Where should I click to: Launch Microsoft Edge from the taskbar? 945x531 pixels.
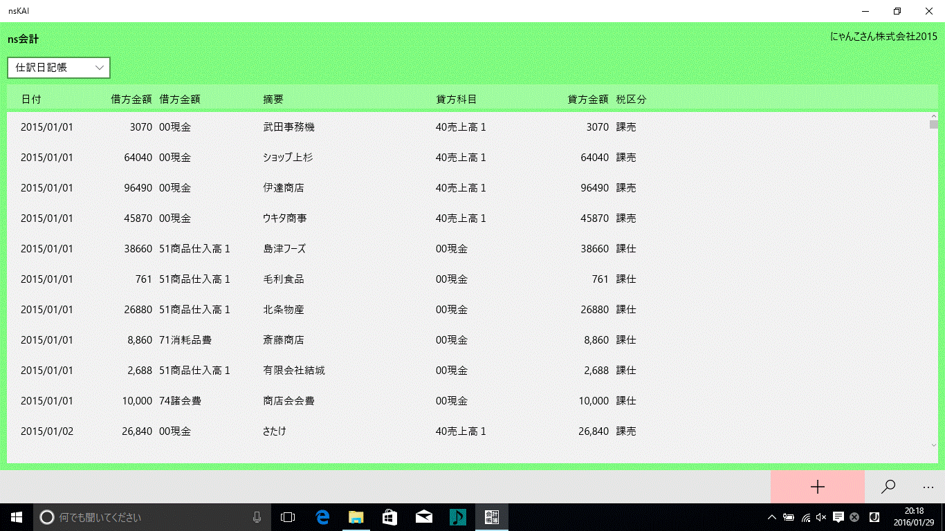click(x=322, y=517)
